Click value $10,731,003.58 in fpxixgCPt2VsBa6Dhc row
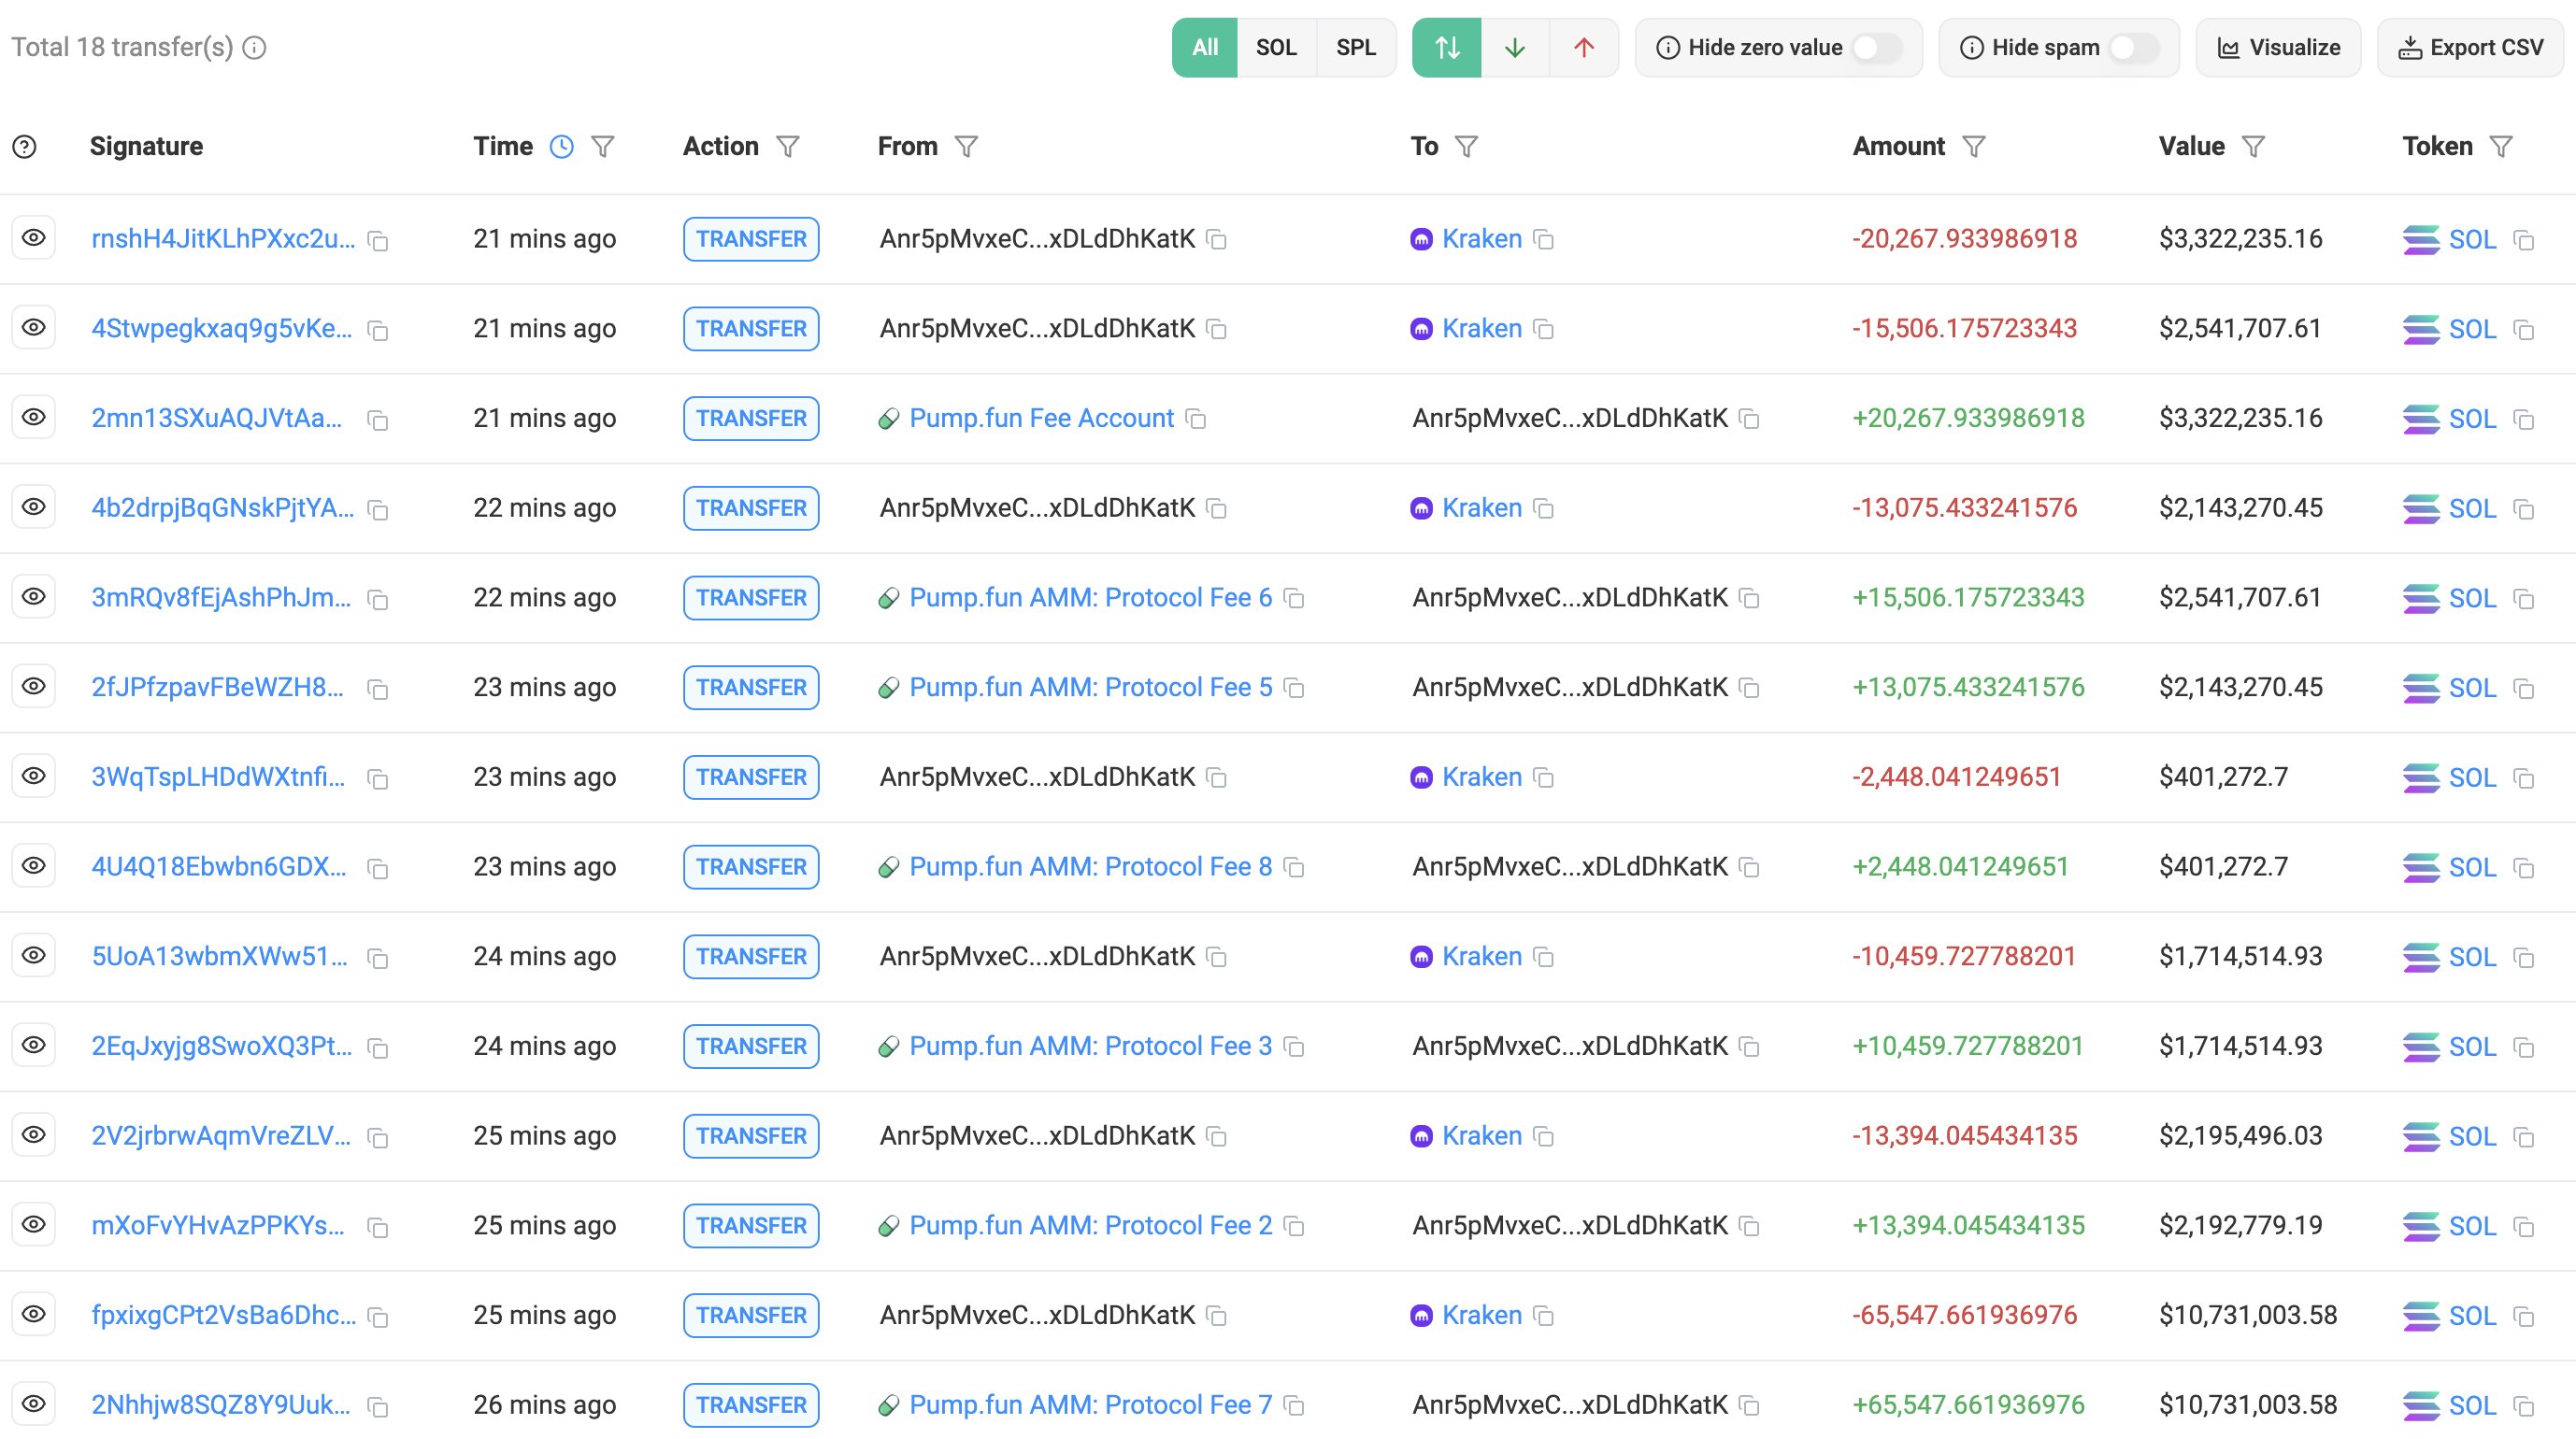The height and width of the screenshot is (1439, 2576). point(2248,1315)
